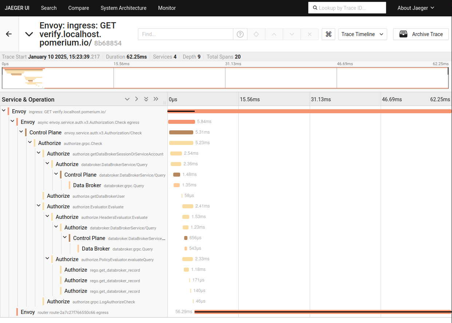Go to previous result with down arrow icon

point(292,34)
